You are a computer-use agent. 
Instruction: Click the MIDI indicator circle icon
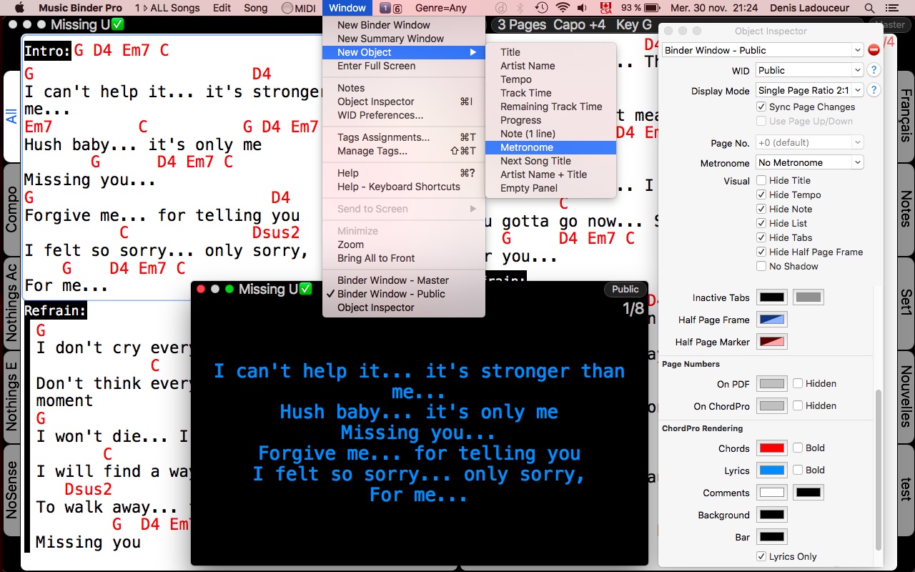[x=287, y=9]
